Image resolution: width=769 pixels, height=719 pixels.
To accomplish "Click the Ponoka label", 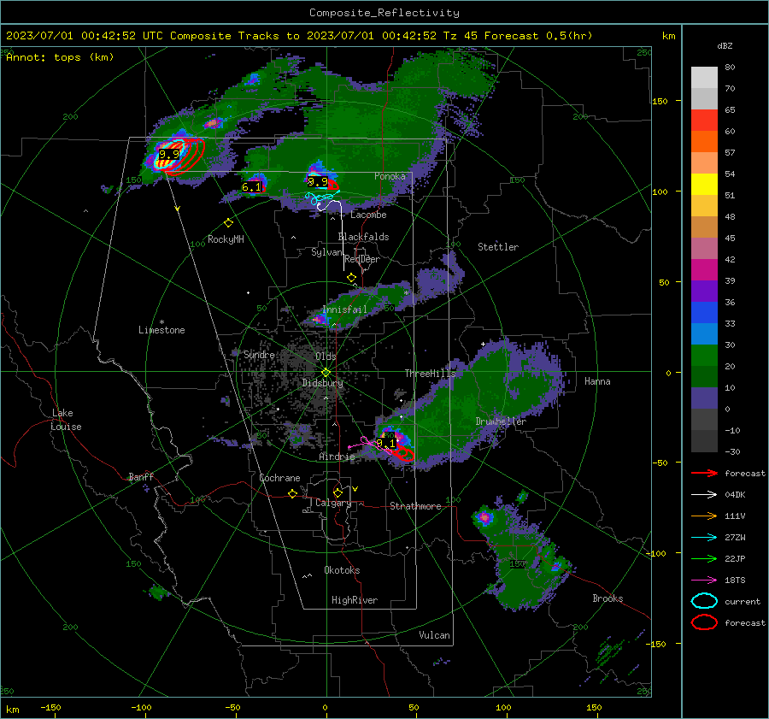I will point(390,177).
